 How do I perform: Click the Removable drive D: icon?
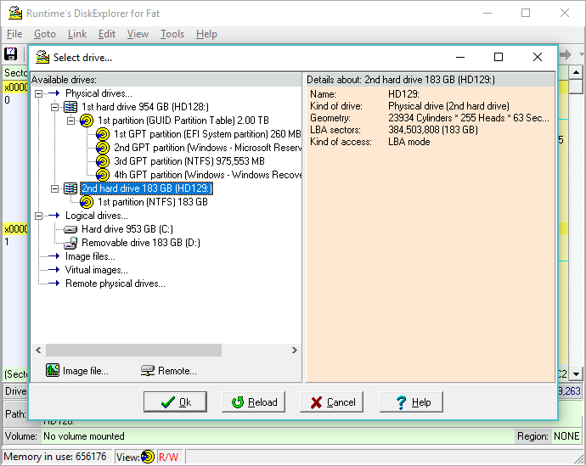tap(70, 243)
